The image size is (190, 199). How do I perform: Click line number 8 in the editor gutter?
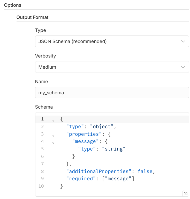pos(42,171)
